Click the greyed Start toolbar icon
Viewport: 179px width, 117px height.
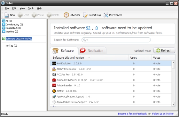(x=20, y=15)
